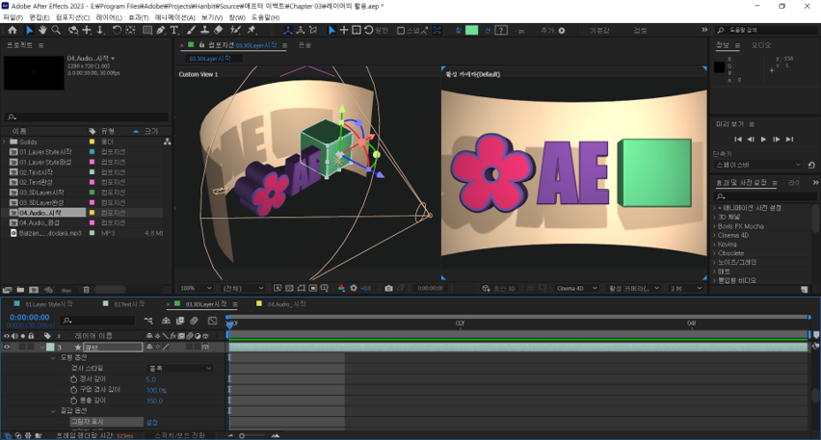821x440 pixels.
Task: Hide the 큐브 layer with eye toggle
Action: (7, 347)
